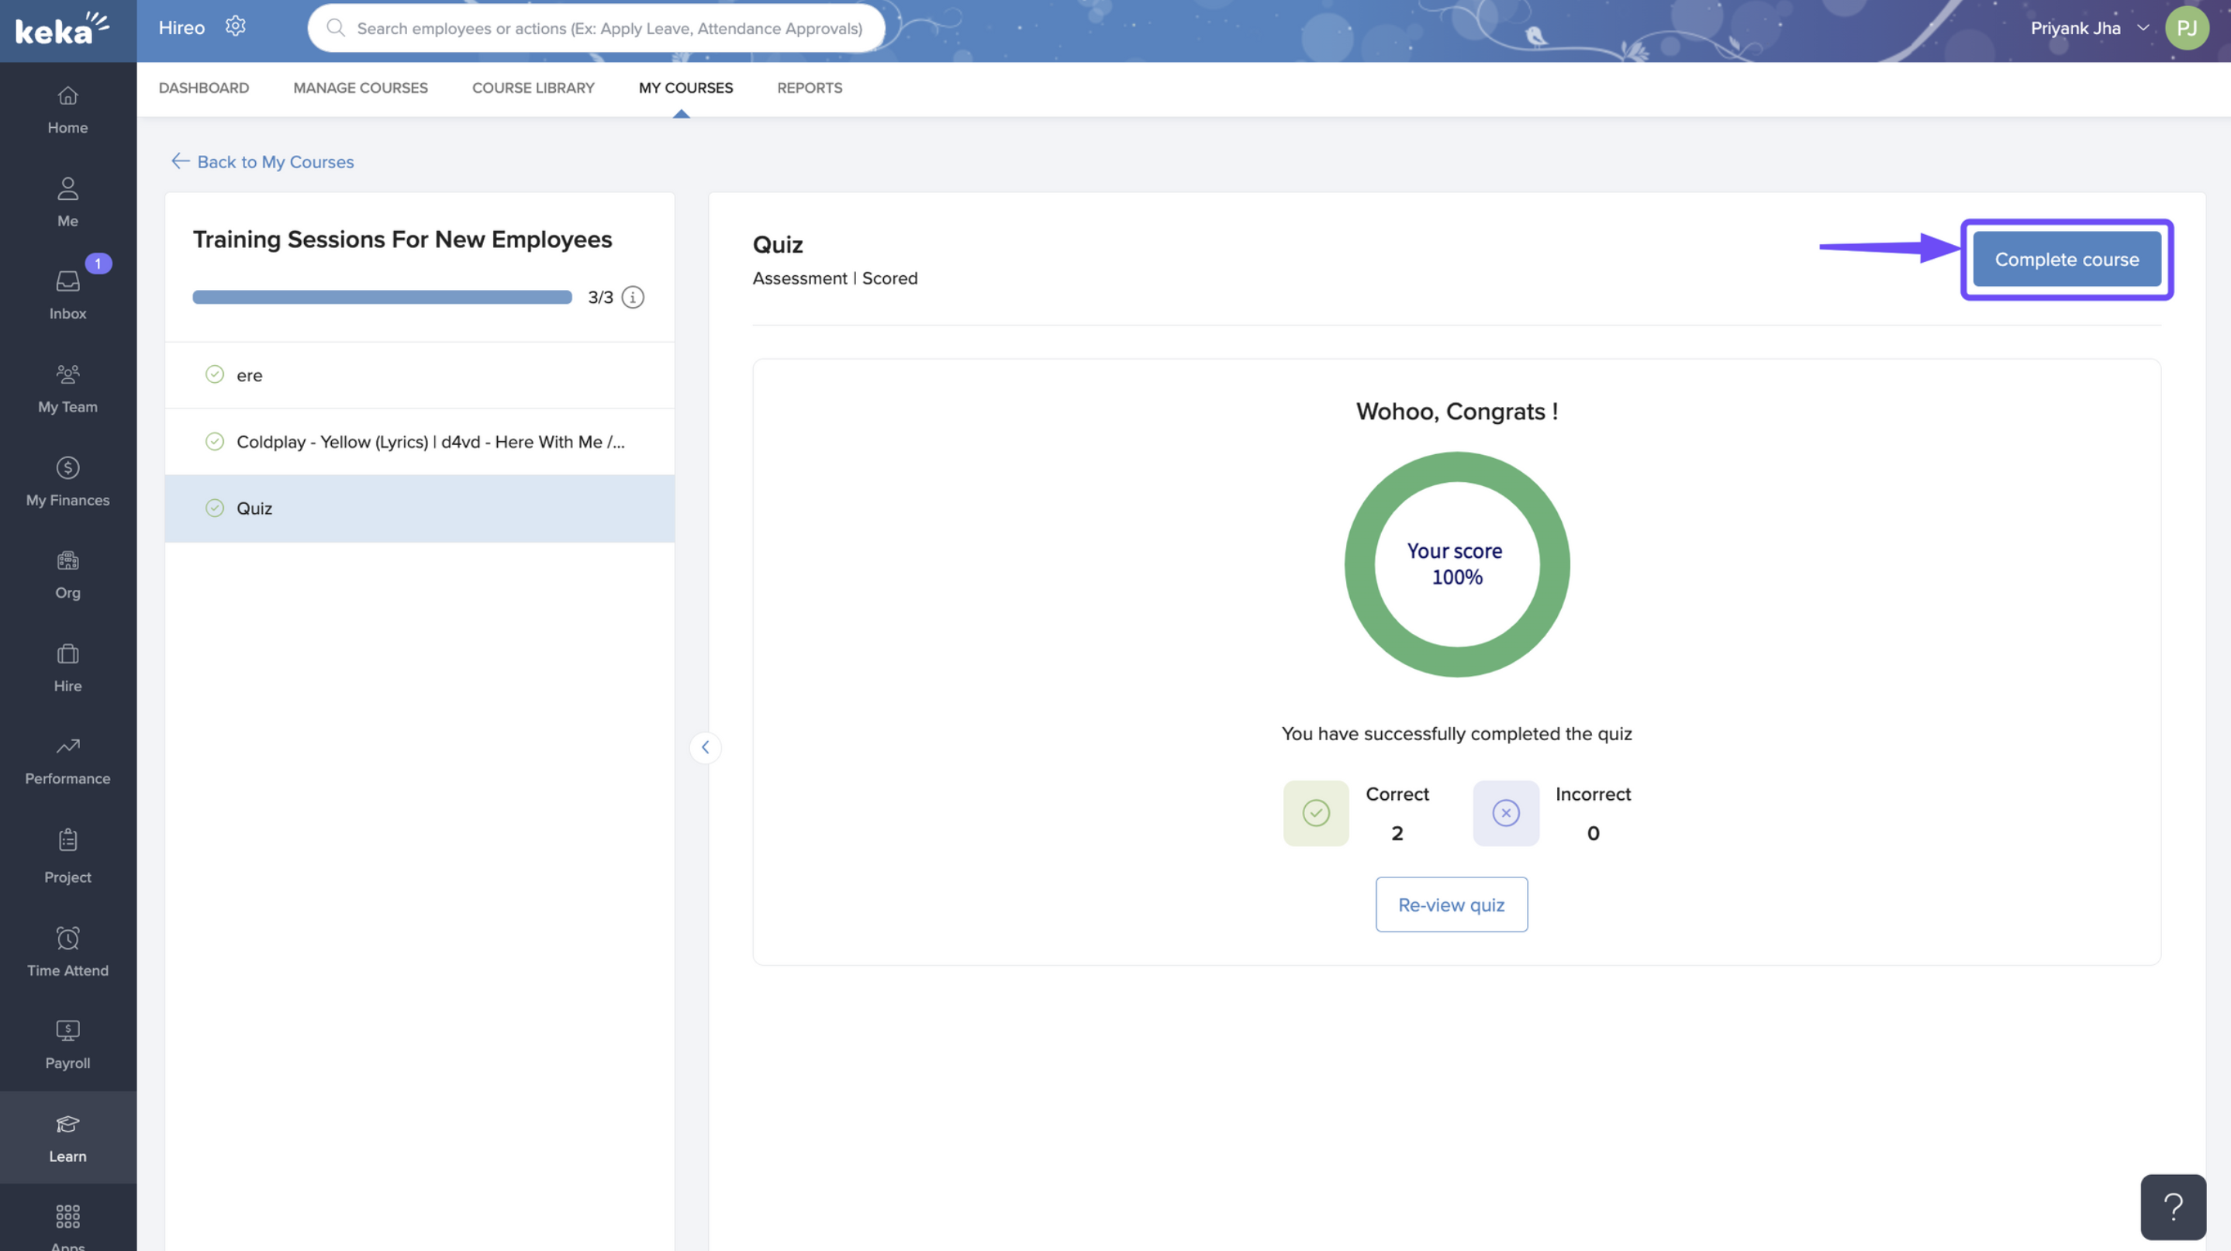The height and width of the screenshot is (1251, 2231).
Task: Switch to the Course Library tab
Action: click(x=533, y=88)
